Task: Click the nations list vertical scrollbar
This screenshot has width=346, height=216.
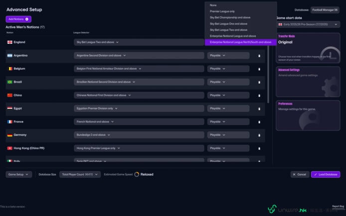Action: click(x=268, y=74)
